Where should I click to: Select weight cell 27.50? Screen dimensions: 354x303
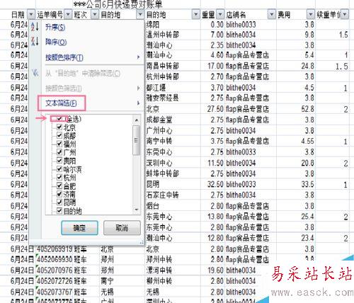(x=212, y=109)
